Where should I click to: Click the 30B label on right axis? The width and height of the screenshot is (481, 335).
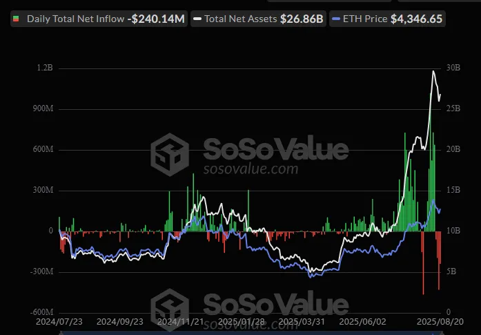(x=453, y=68)
